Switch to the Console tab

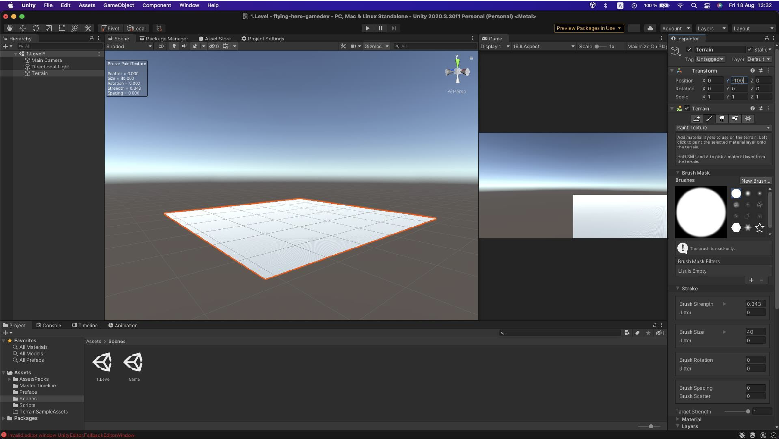click(x=48, y=325)
